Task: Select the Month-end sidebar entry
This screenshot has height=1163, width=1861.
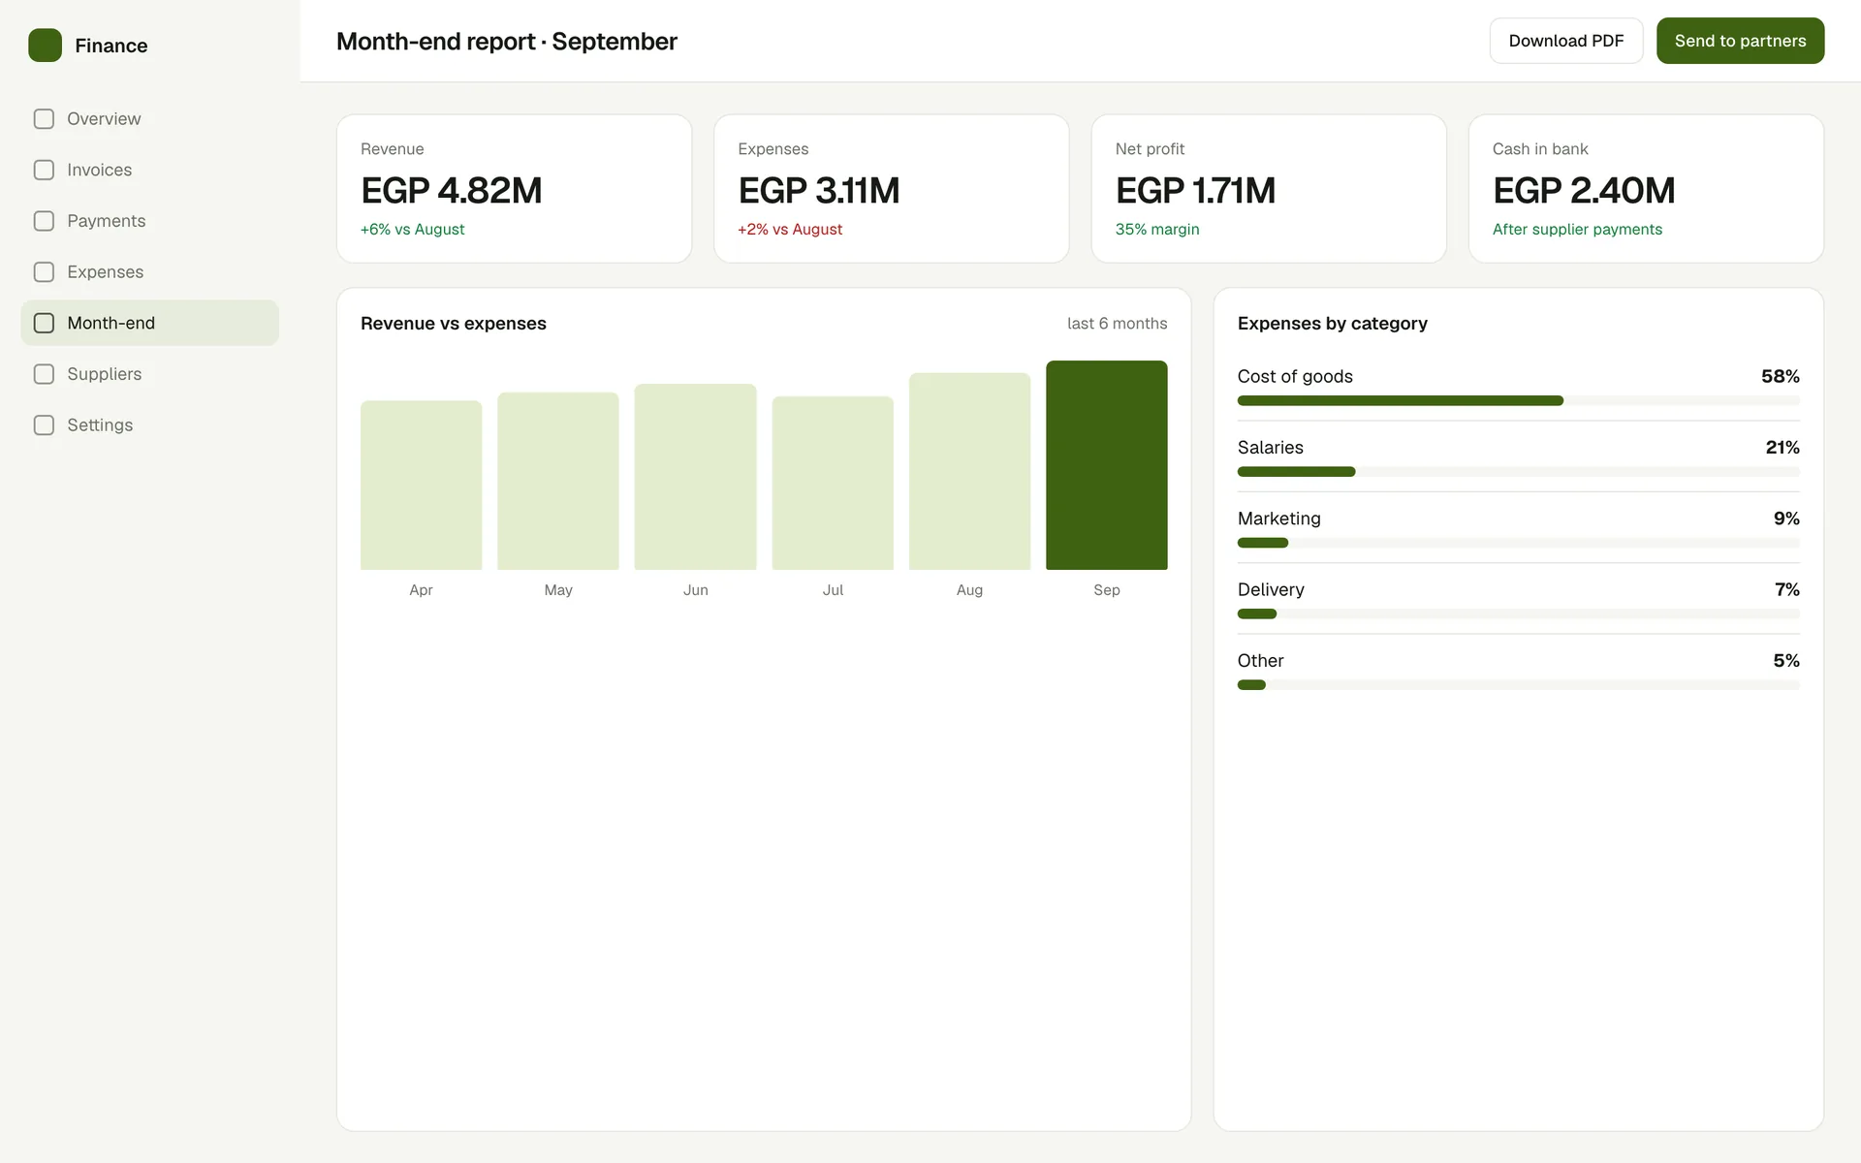Action: 149,323
